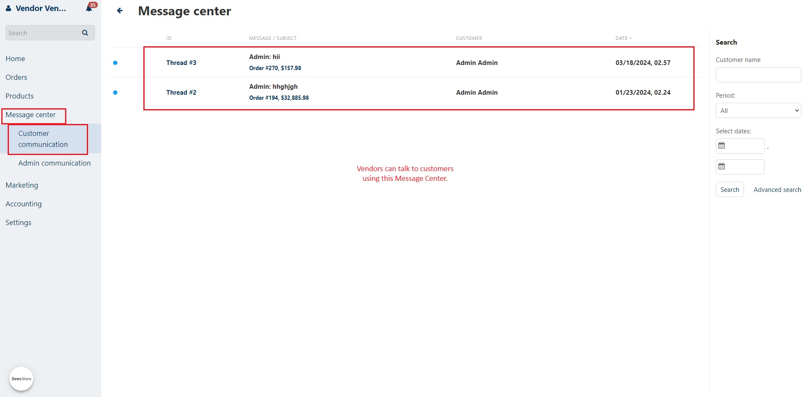Open the notifications bell icon
This screenshot has height=397, width=809.
pyautogui.click(x=89, y=8)
